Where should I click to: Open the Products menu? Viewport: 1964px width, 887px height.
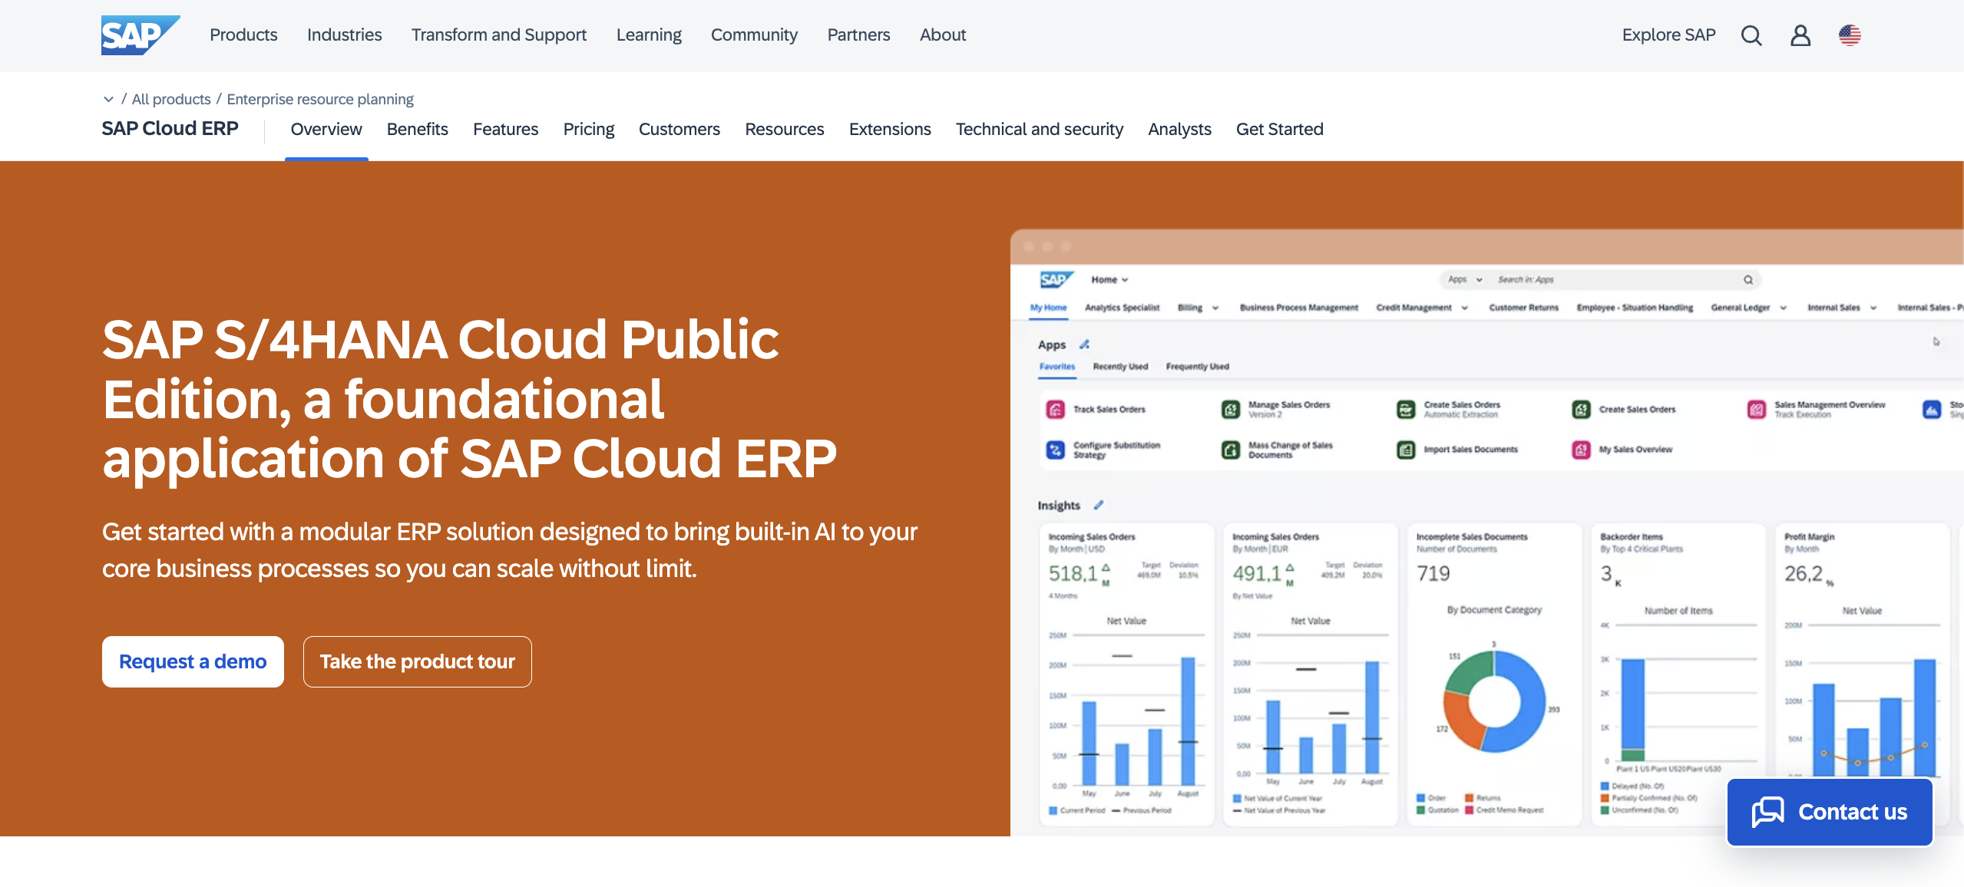(243, 35)
